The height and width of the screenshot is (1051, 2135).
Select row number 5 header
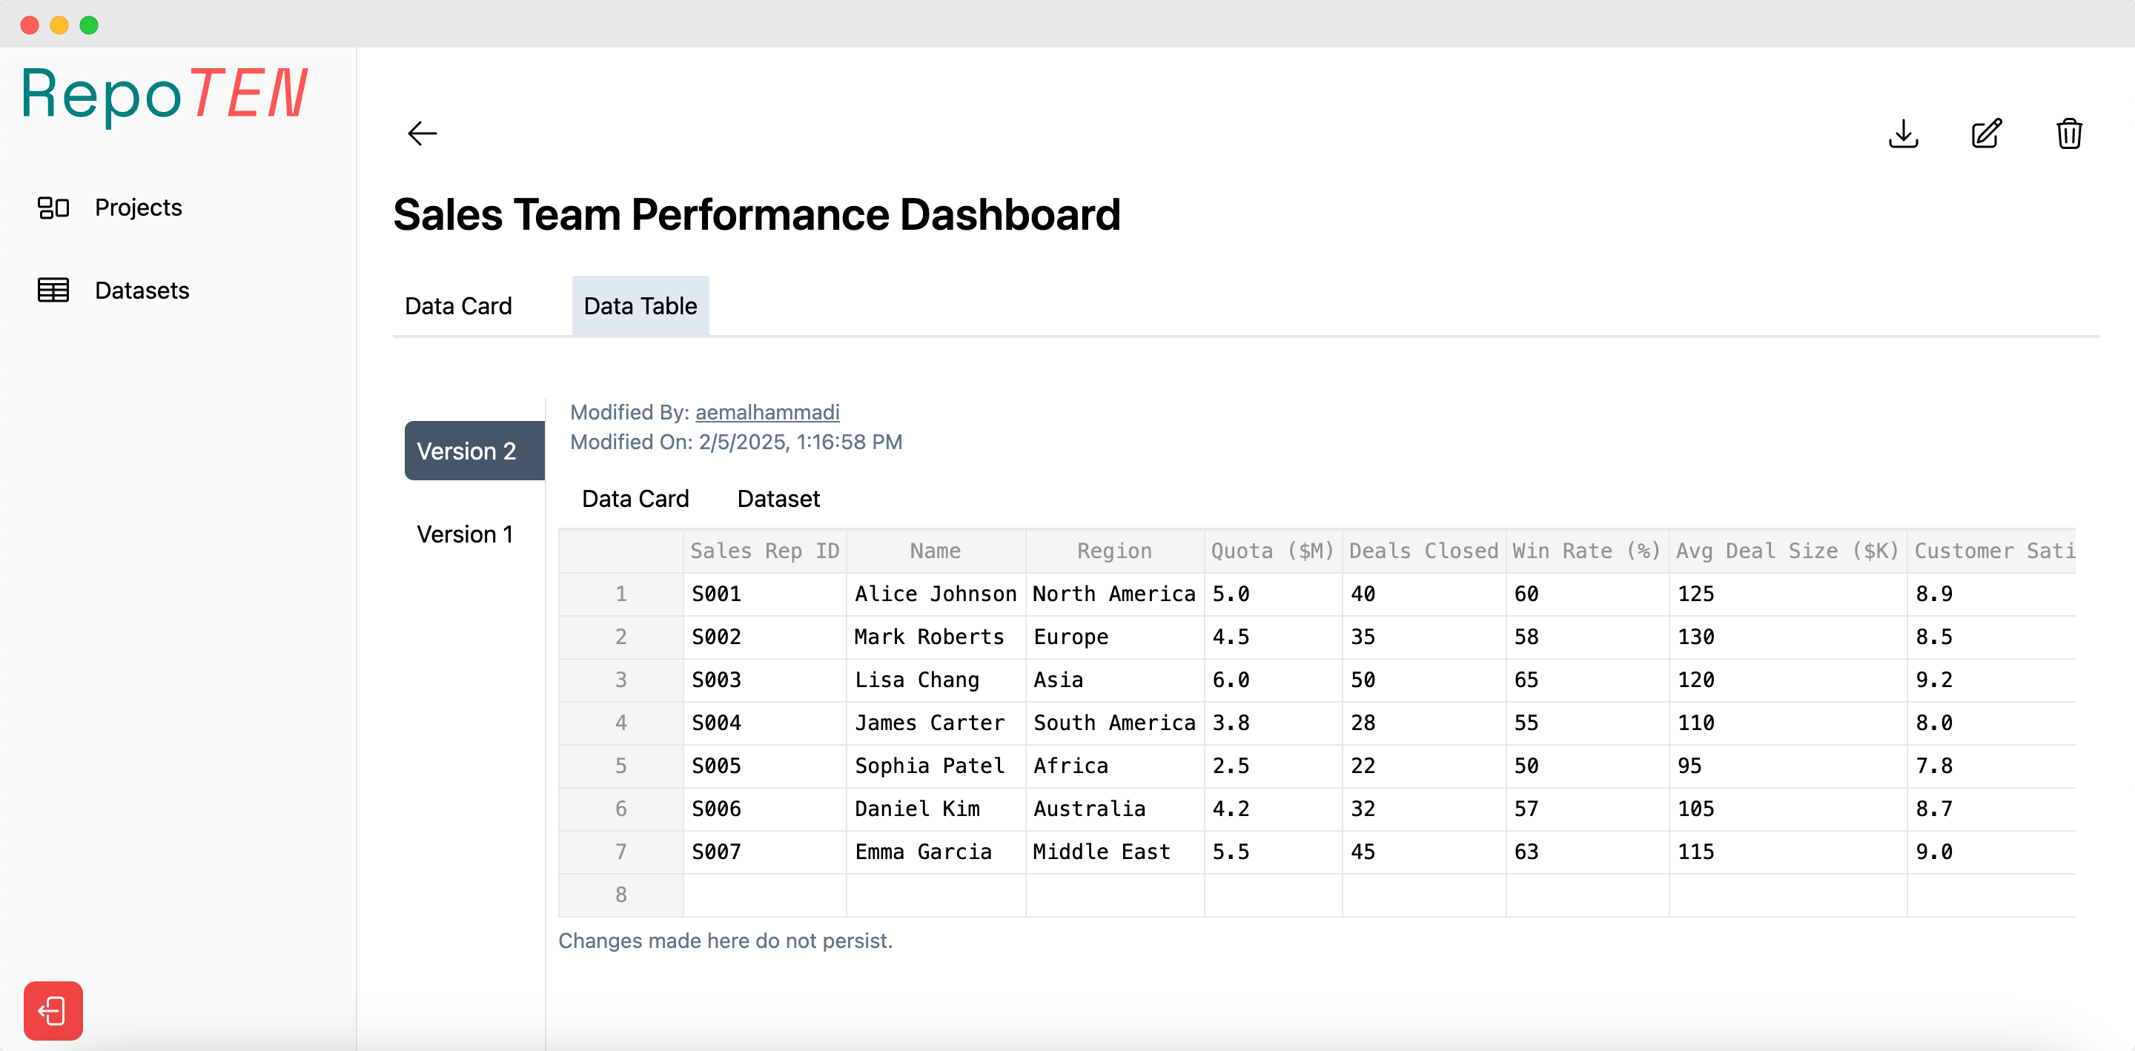coord(620,766)
